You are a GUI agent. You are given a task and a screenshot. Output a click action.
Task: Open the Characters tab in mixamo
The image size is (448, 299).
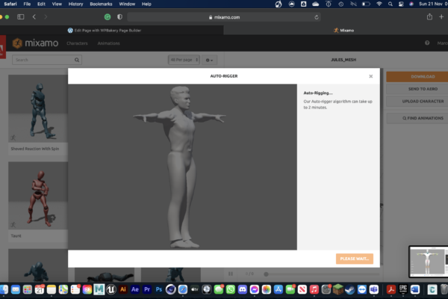(x=77, y=43)
